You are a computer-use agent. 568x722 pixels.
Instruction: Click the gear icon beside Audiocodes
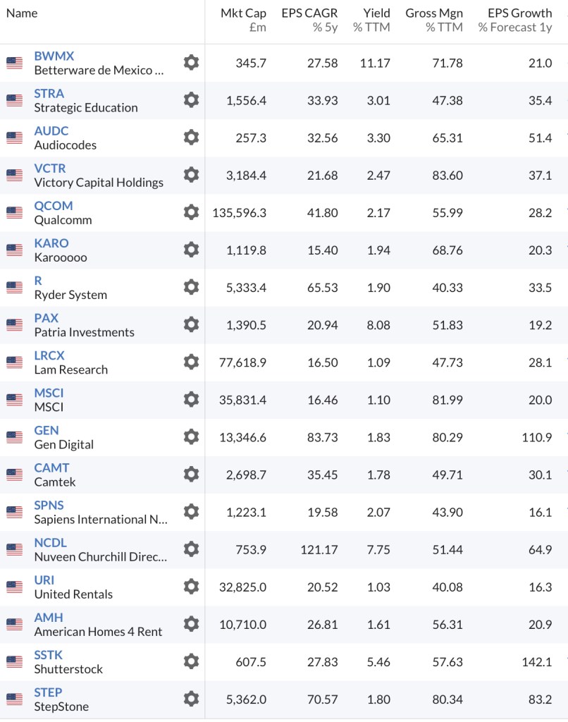191,137
